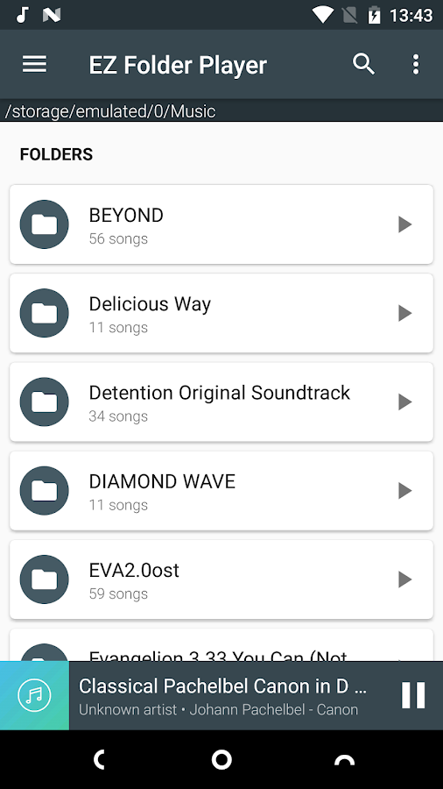Open the Delicious Way folder
Image resolution: width=443 pixels, height=789 pixels.
click(x=221, y=313)
